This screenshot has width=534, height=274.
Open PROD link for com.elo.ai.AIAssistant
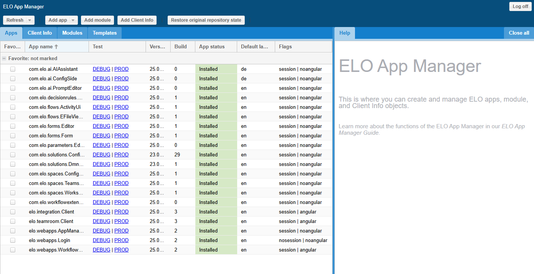[x=122, y=69]
